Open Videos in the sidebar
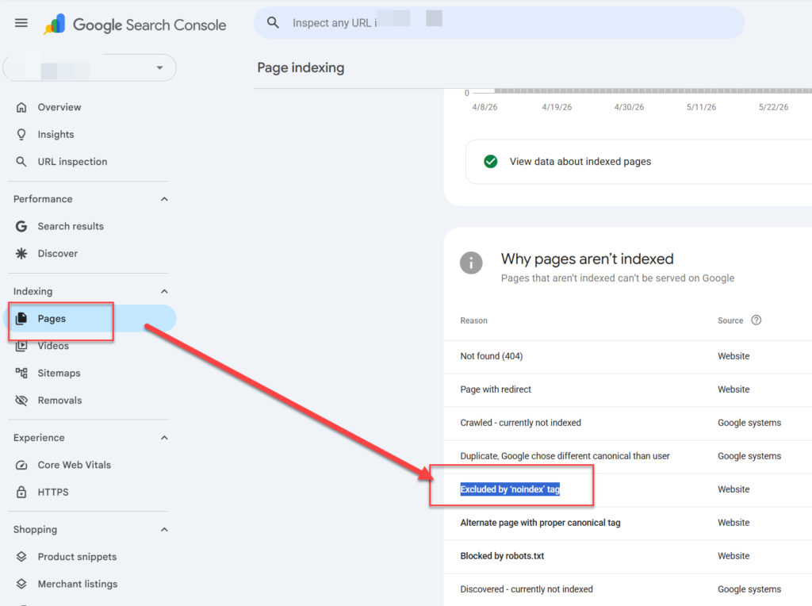This screenshot has width=812, height=606. point(90,346)
